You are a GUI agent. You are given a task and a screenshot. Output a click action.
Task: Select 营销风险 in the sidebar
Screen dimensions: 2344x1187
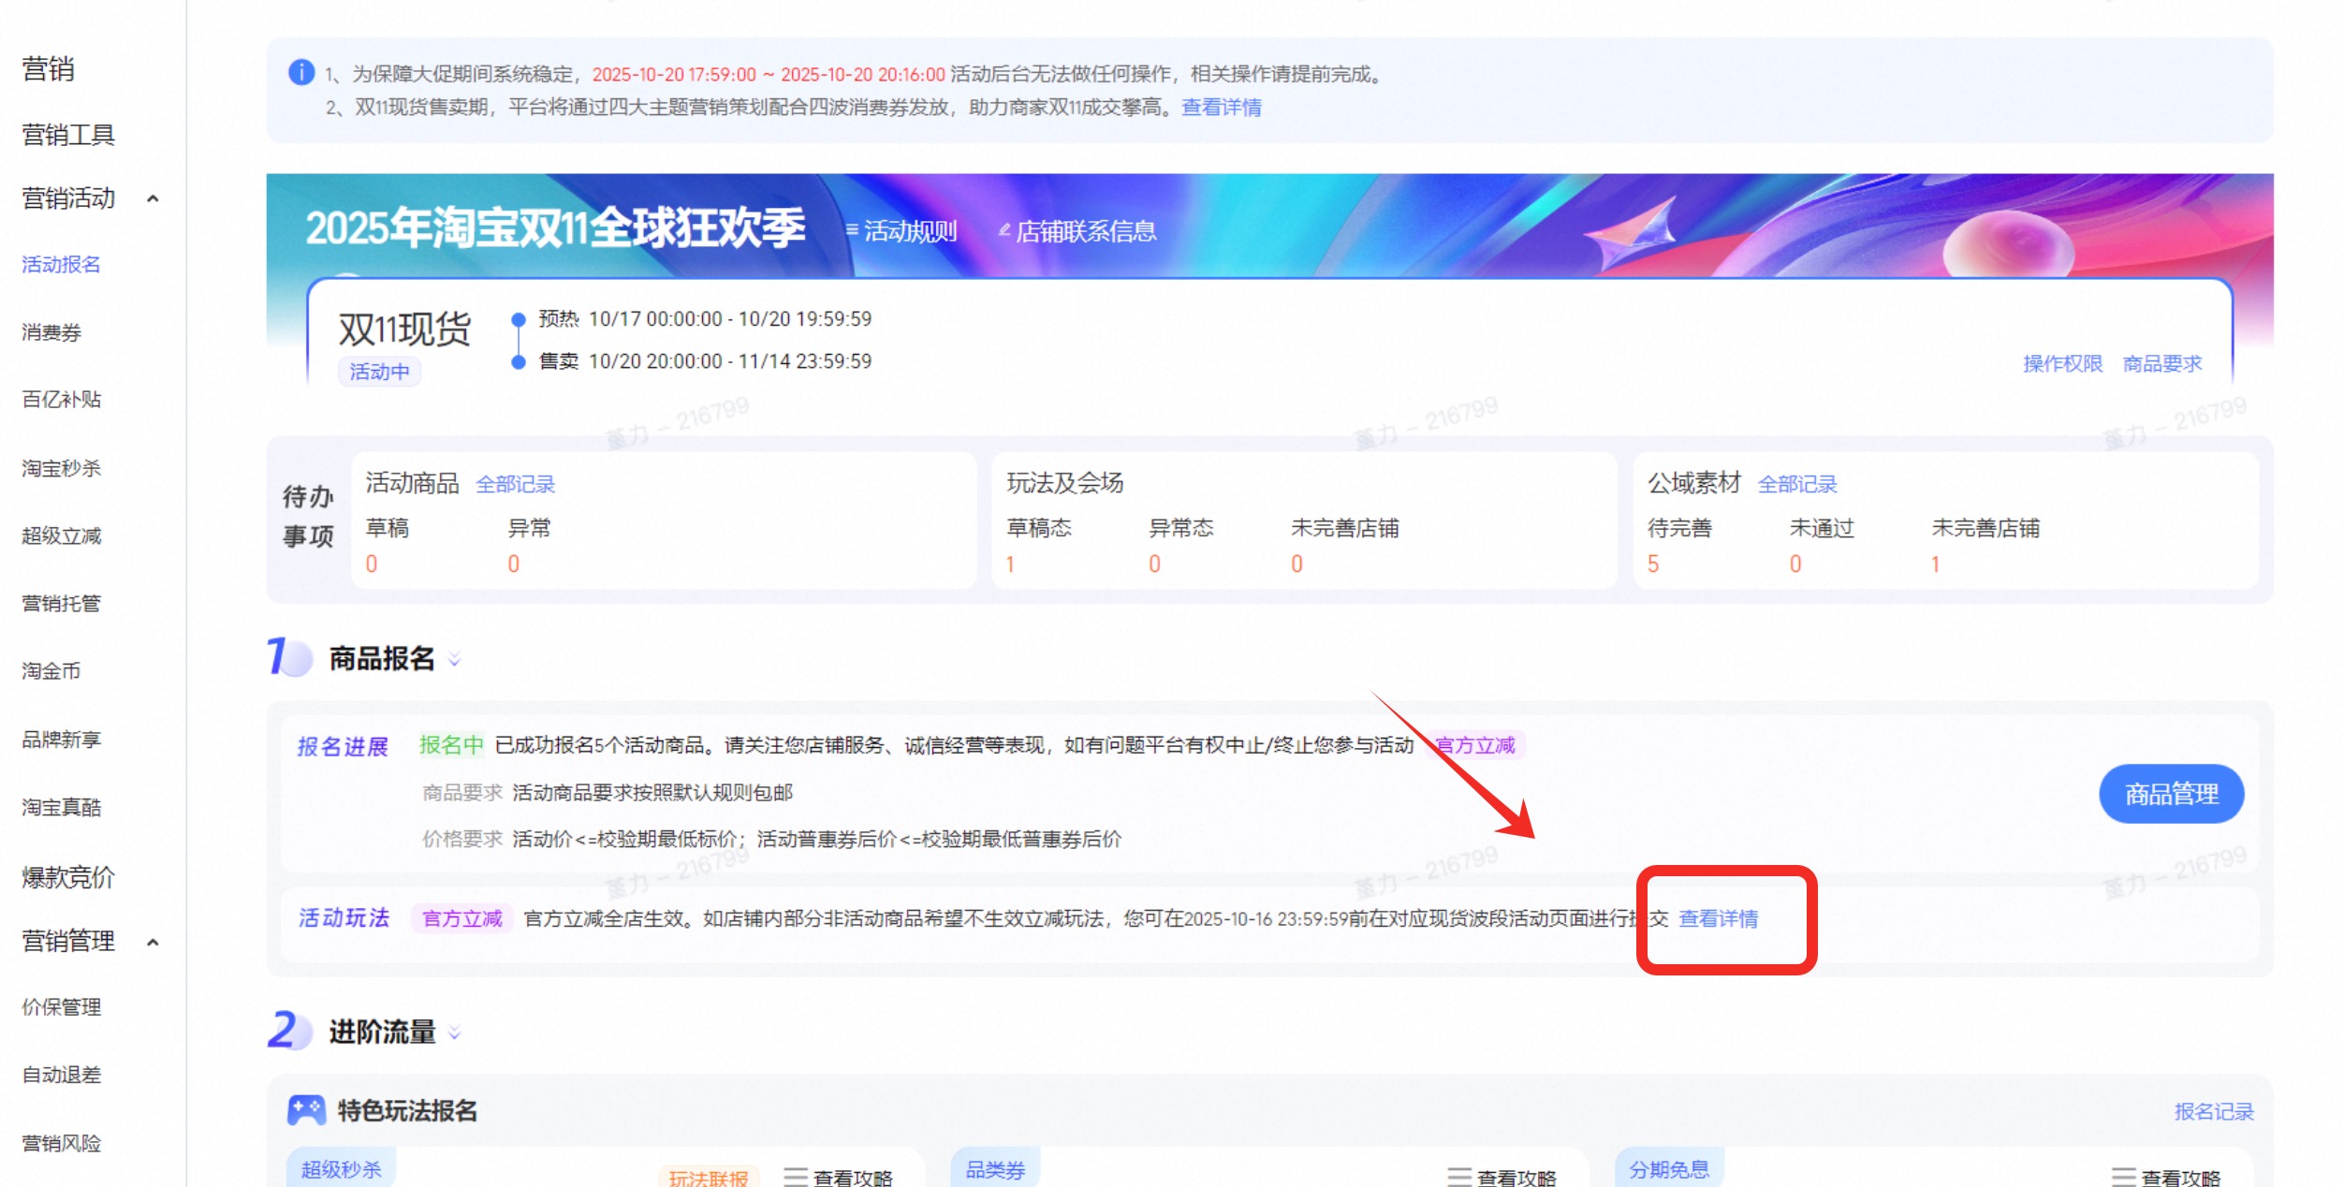click(61, 1143)
